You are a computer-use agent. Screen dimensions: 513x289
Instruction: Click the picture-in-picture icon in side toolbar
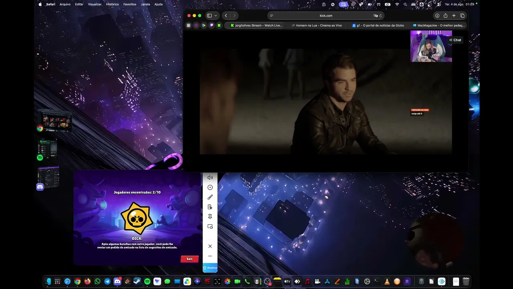210,226
